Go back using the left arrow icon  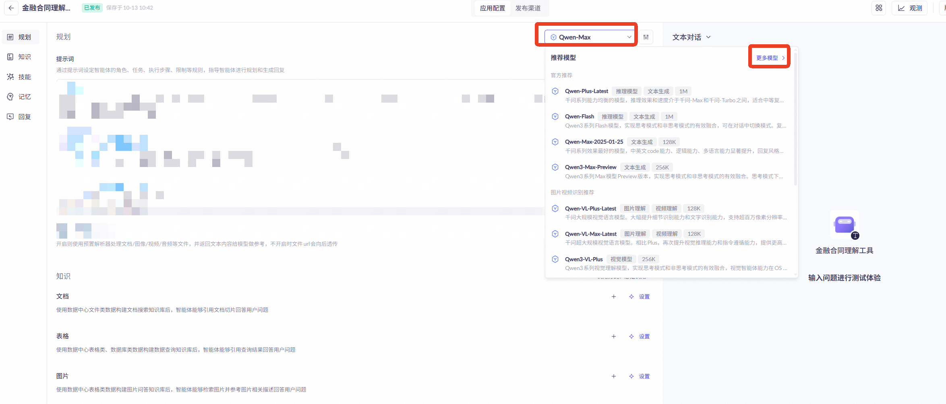coord(11,8)
